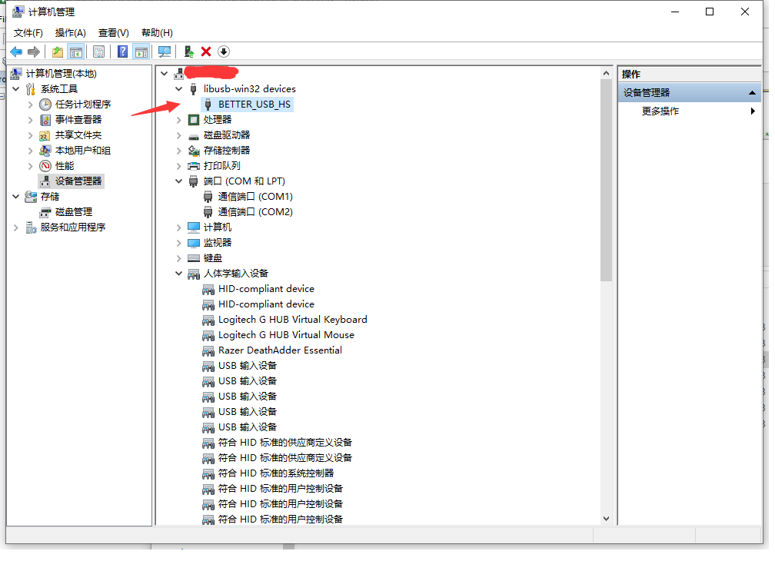Open 更多操作 in the actions pane
This screenshot has height=581, width=775.
pos(660,111)
